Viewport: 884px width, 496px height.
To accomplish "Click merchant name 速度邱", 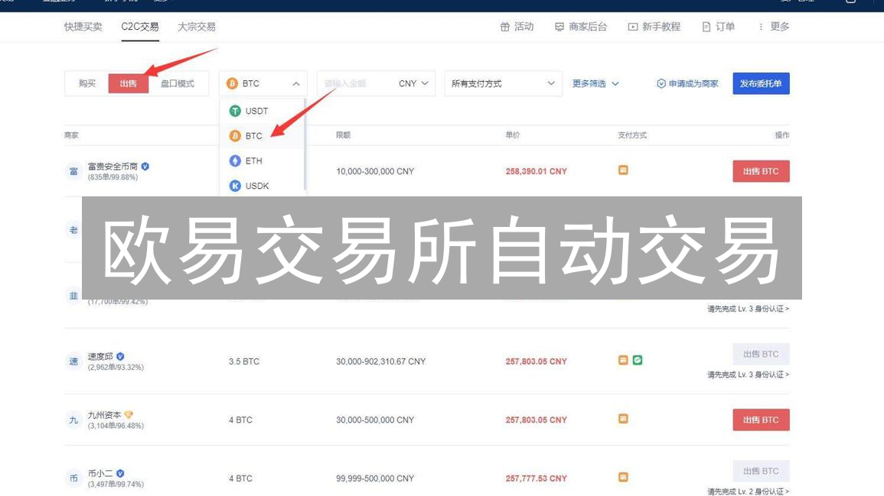I will (100, 356).
